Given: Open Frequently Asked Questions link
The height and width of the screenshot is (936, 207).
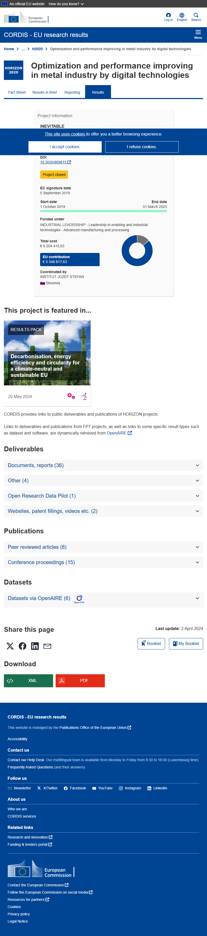Looking at the screenshot, I should pos(30,767).
